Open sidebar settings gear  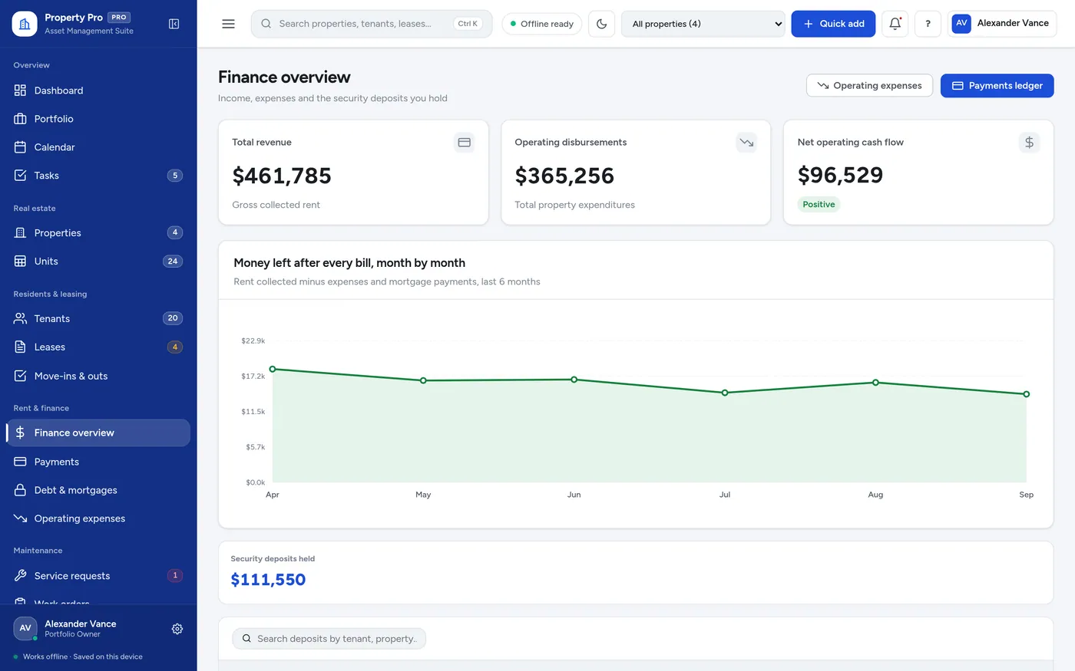click(177, 629)
